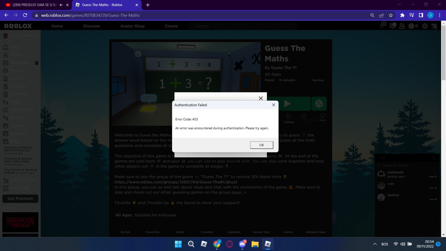Image resolution: width=446 pixels, height=251 pixels.
Task: Open Create in Roblox header
Action: point(171,26)
